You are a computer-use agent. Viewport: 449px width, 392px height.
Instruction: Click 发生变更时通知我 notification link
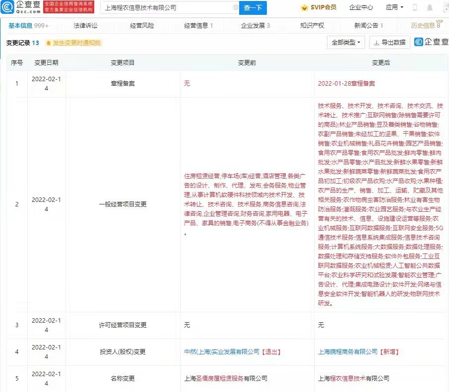pos(77,43)
